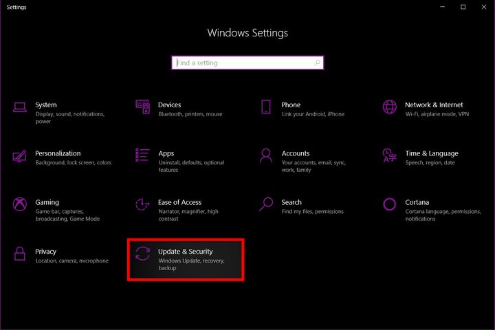Open the System settings title
This screenshot has width=495, height=330.
tap(46, 104)
